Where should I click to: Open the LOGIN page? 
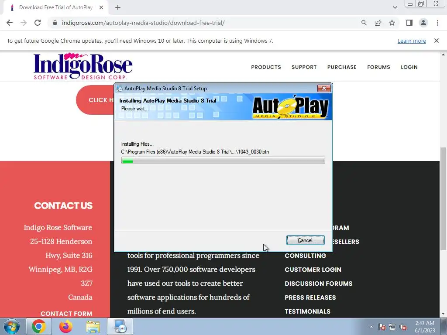pyautogui.click(x=409, y=67)
